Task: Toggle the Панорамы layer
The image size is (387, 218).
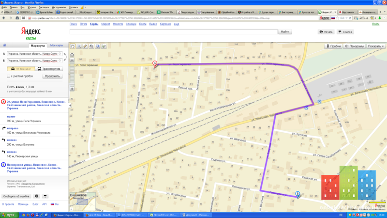Action: click(355, 46)
